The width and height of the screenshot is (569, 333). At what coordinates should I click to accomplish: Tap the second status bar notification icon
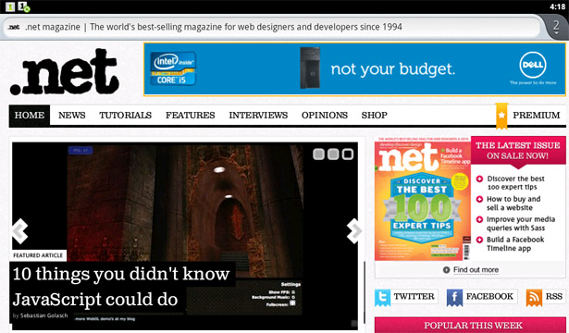(x=24, y=6)
